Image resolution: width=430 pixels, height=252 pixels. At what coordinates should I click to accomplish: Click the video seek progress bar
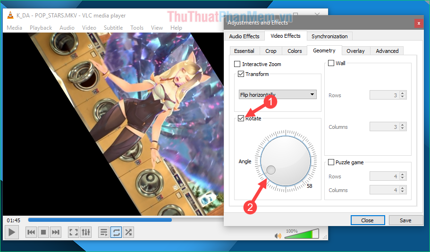[x=126, y=220]
